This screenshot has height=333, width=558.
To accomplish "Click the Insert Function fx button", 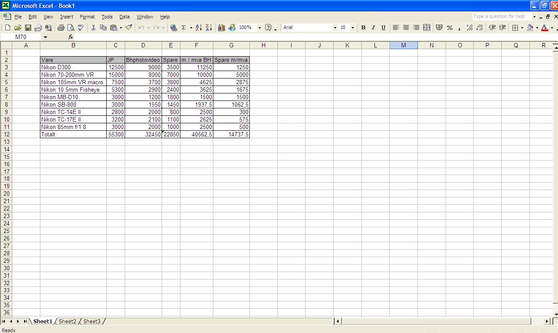I will pyautogui.click(x=71, y=37).
